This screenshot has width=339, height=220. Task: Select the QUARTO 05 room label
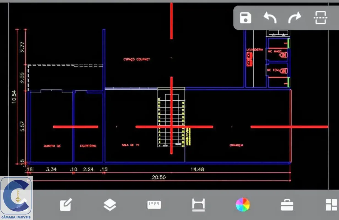coord(52,146)
